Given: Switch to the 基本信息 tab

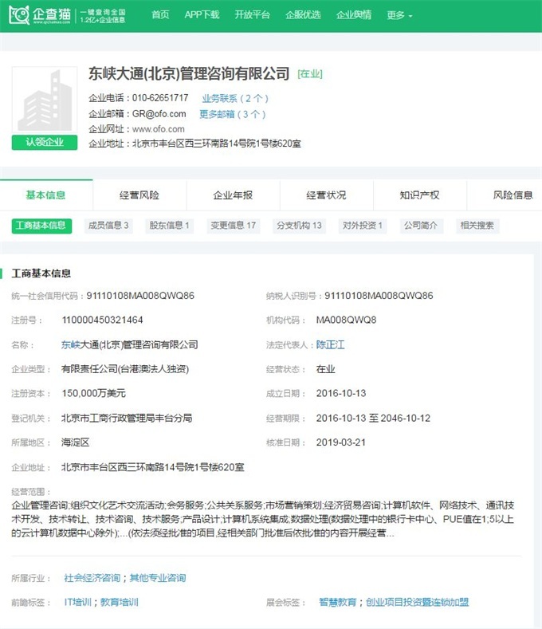Looking at the screenshot, I should [46, 195].
